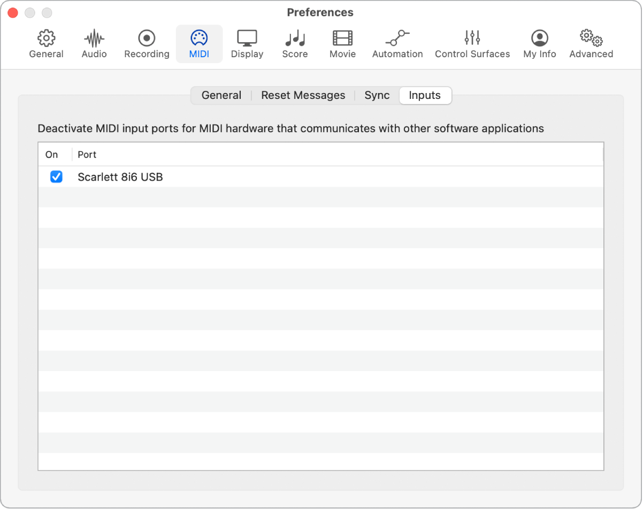Select the Sync tab
Image resolution: width=643 pixels, height=509 pixels.
point(377,96)
